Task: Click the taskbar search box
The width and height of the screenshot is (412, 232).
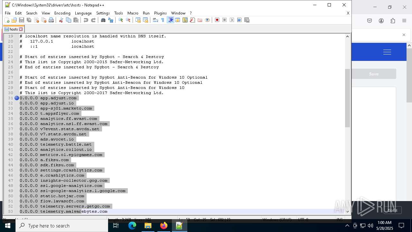Action: tap(62, 226)
